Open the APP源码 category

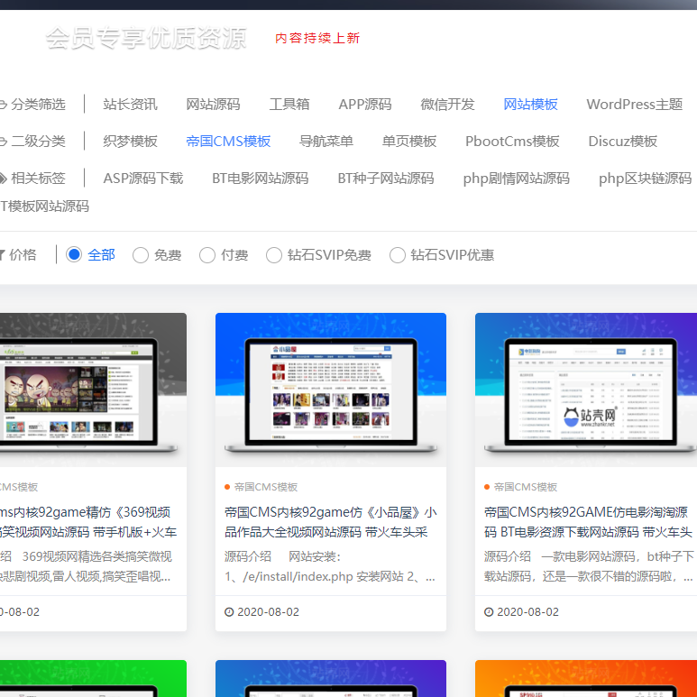point(365,104)
